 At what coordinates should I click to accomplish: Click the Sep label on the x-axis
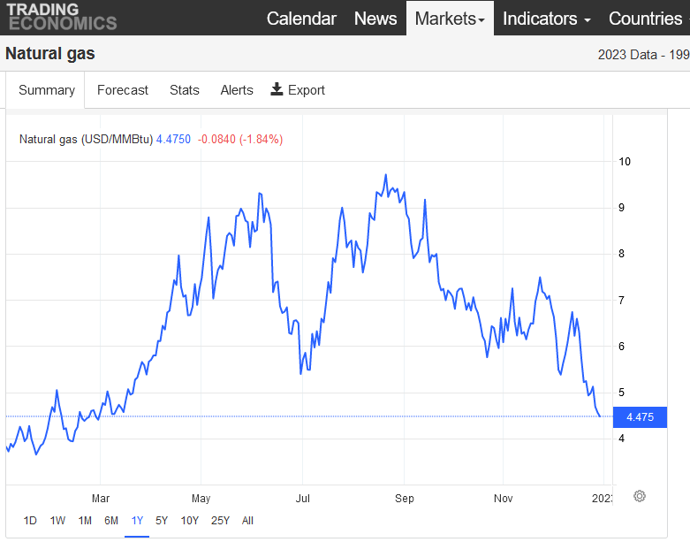point(405,499)
